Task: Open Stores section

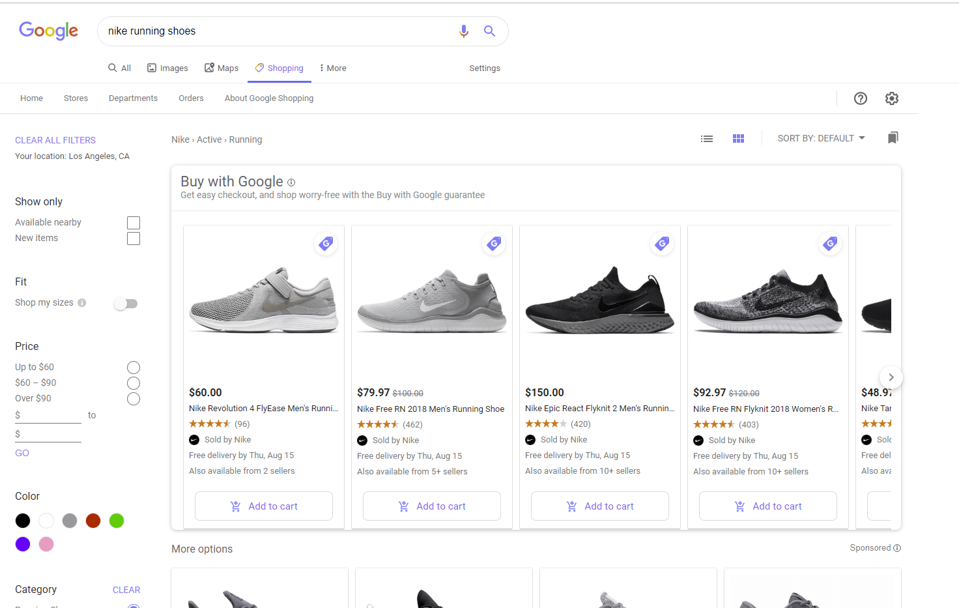Action: click(x=76, y=98)
